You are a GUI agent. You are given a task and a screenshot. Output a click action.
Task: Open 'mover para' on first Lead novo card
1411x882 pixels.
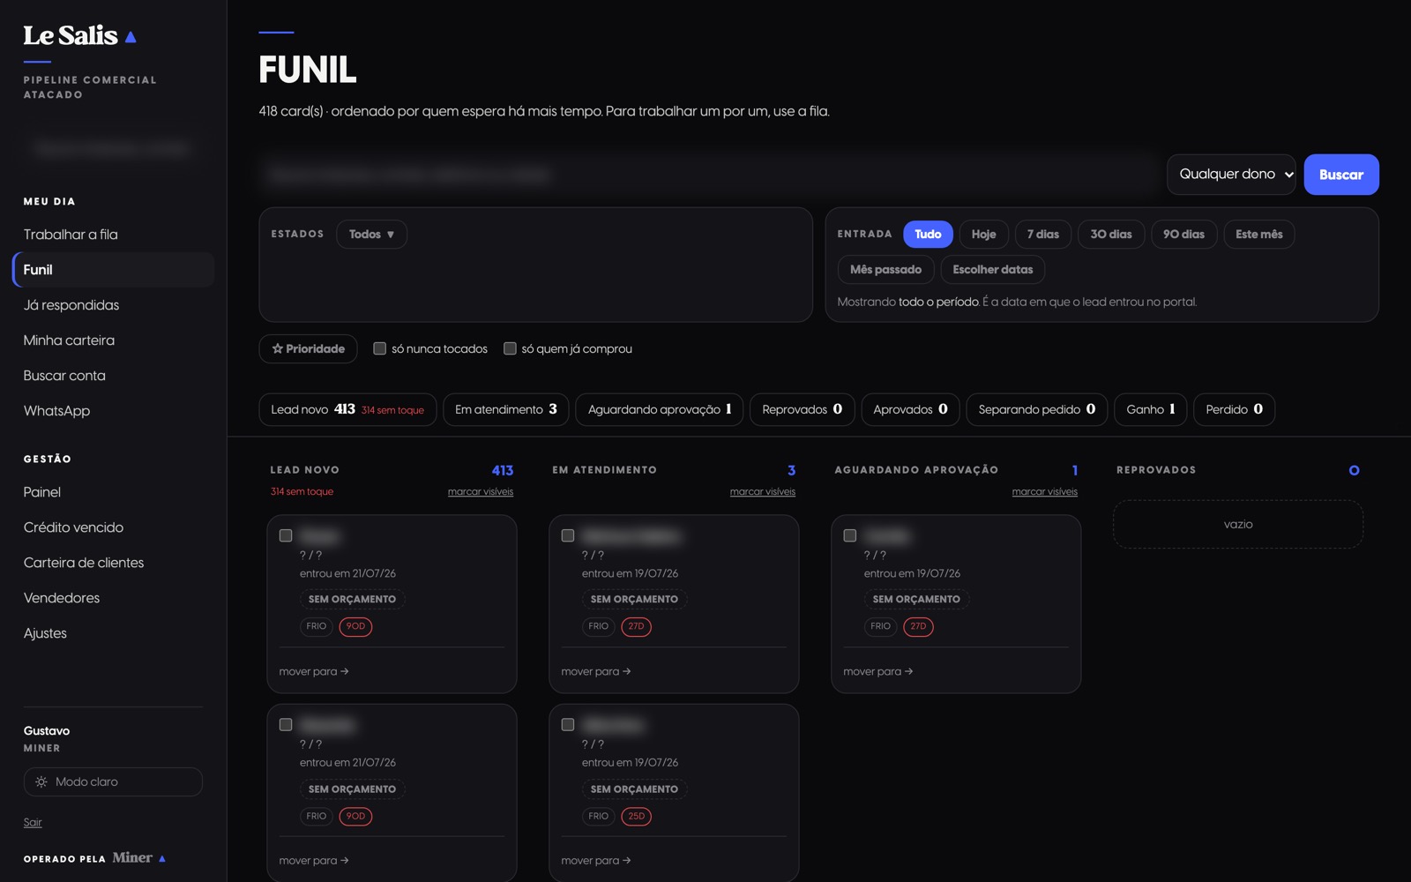coord(314,671)
